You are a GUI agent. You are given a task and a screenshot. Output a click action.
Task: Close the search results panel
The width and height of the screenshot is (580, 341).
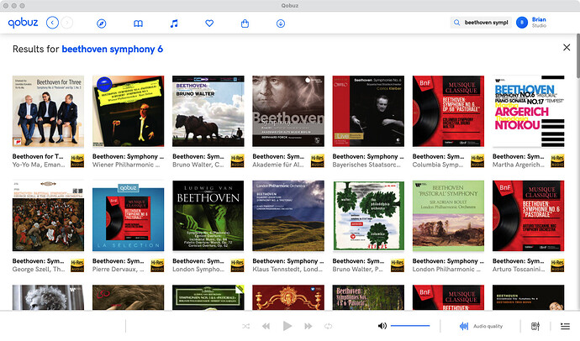coord(566,48)
